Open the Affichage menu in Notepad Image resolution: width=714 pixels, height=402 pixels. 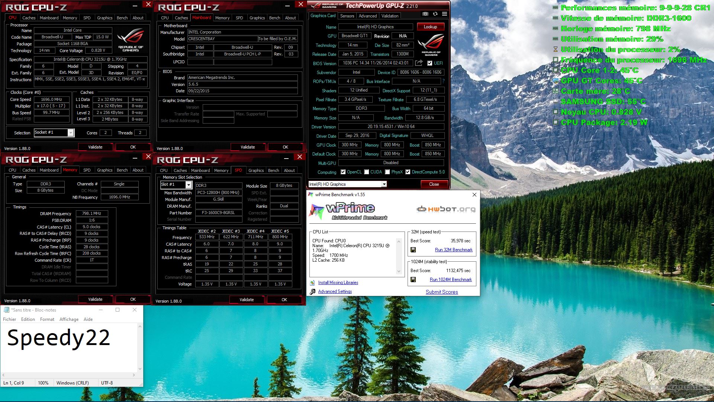tap(69, 319)
